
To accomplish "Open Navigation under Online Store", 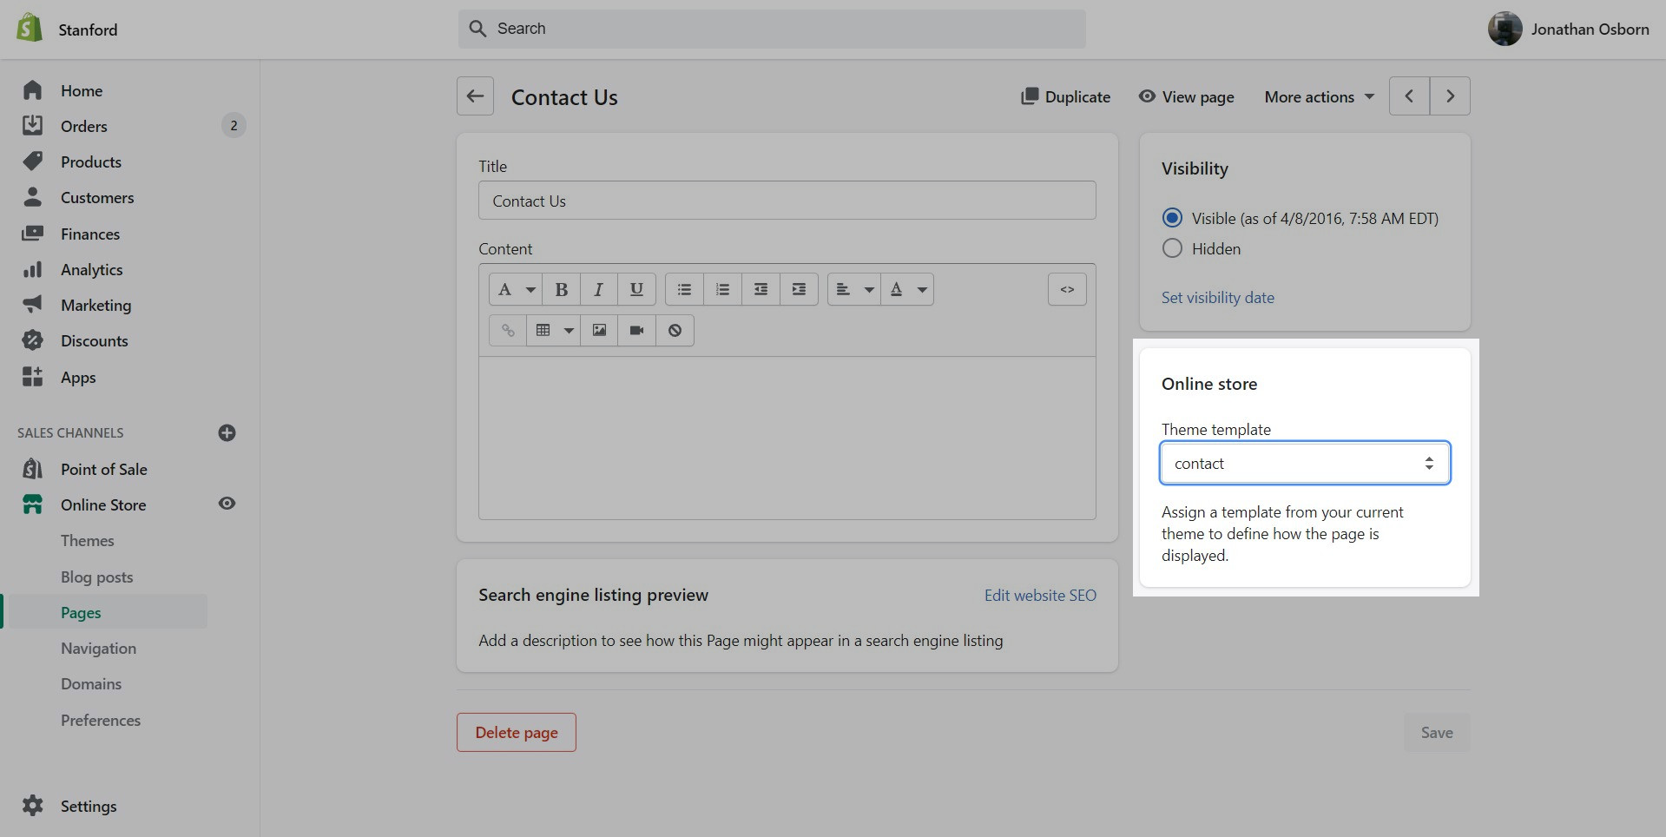I will 98,649.
